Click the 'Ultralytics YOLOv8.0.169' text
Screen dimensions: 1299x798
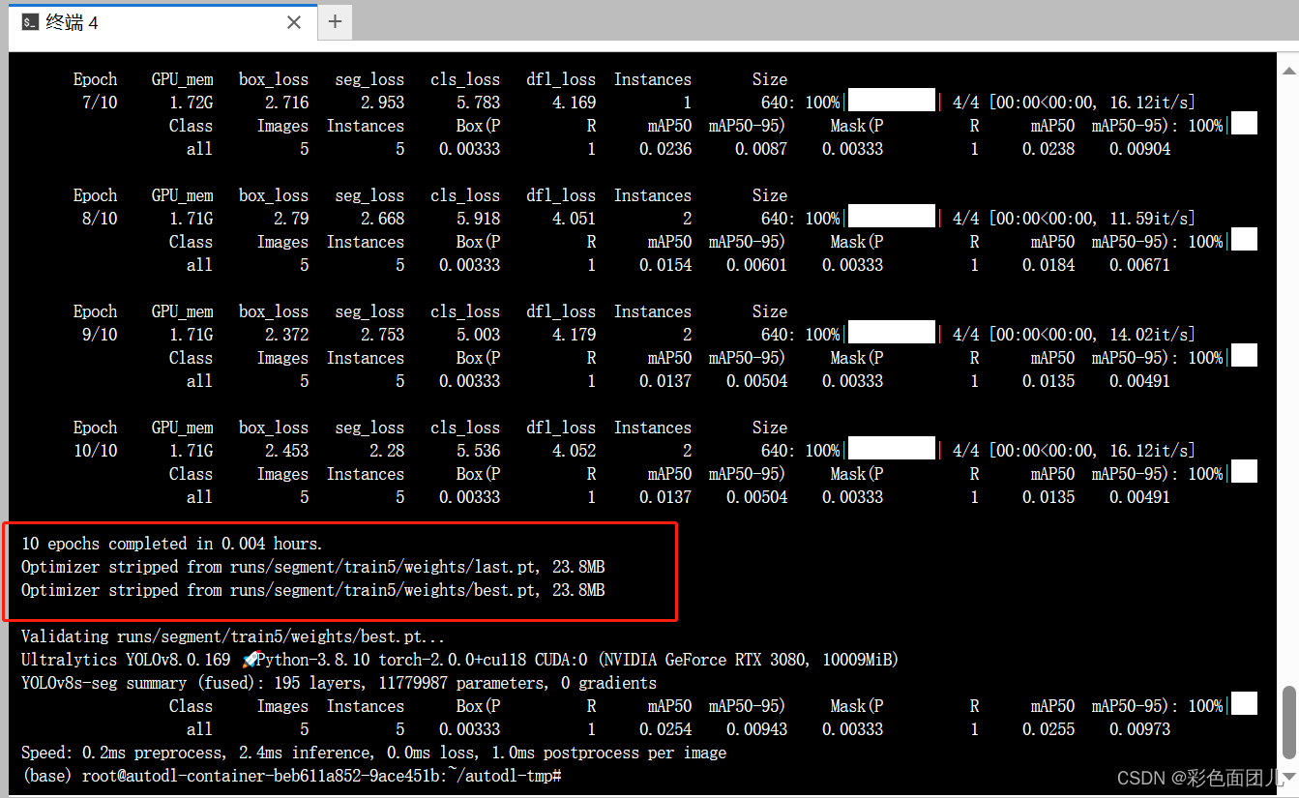(x=126, y=660)
